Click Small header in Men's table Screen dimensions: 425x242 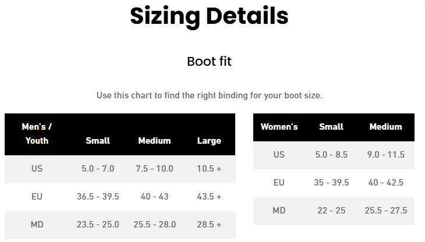point(98,141)
